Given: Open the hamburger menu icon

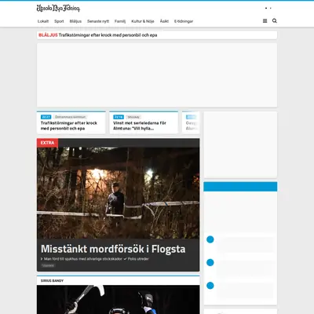Looking at the screenshot, I should (x=265, y=21).
